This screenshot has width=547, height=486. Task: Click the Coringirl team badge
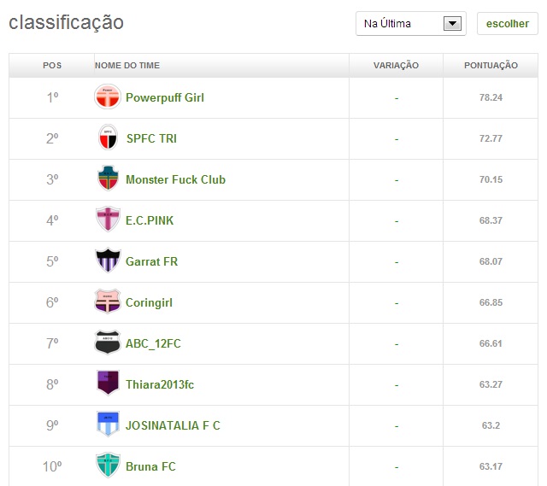click(108, 302)
